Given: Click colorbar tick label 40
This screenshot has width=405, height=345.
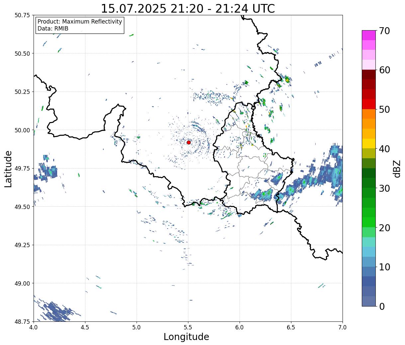Looking at the screenshot, I should pos(385,149).
